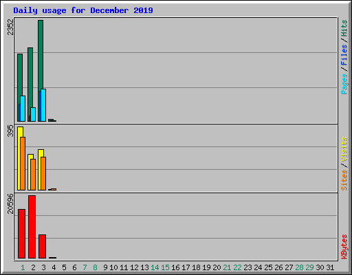
Task: Click green day '7' on the x-axis
Action: (85, 267)
